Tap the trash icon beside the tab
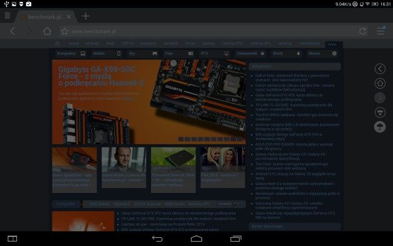 7,16
